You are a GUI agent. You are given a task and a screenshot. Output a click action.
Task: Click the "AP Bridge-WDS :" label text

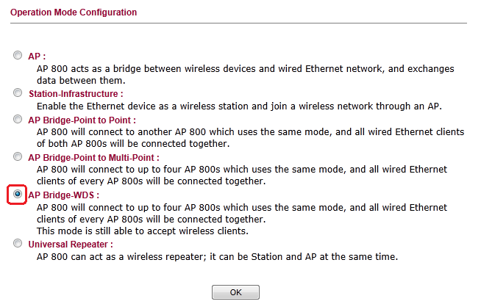point(63,195)
